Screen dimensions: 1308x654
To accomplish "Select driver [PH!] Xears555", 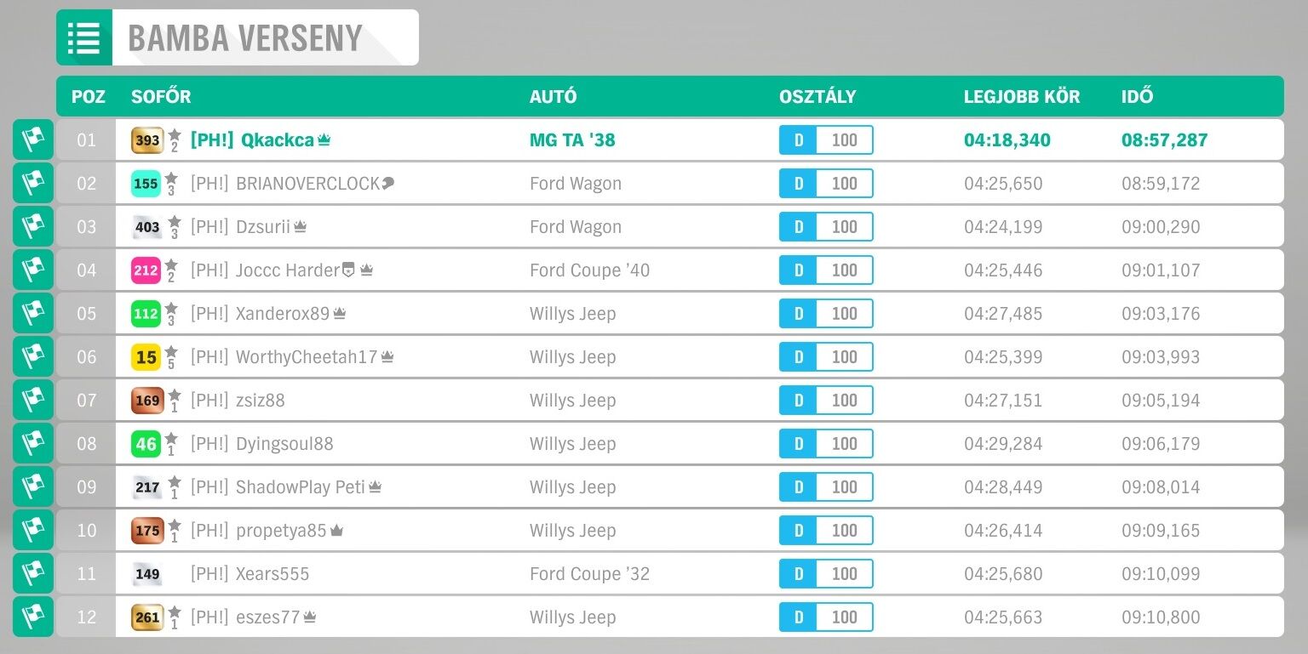I will click(250, 574).
